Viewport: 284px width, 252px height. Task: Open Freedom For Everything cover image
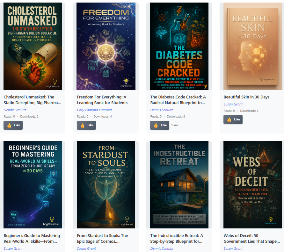[x=106, y=46]
